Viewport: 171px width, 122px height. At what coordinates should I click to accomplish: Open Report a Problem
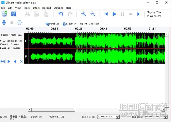pyautogui.click(x=90, y=24)
